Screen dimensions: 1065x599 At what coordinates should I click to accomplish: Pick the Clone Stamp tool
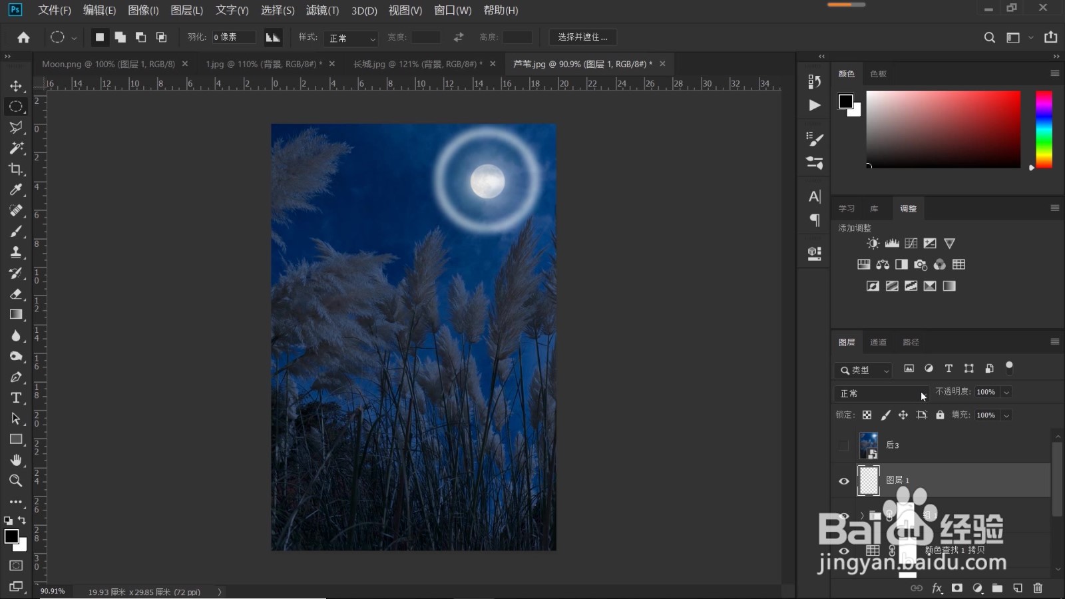pyautogui.click(x=16, y=252)
